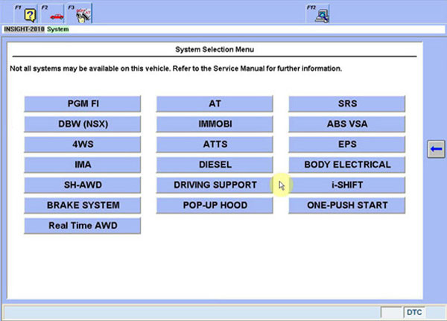Click the DTC status bar indicator
This screenshot has height=321, width=447.
point(415,311)
